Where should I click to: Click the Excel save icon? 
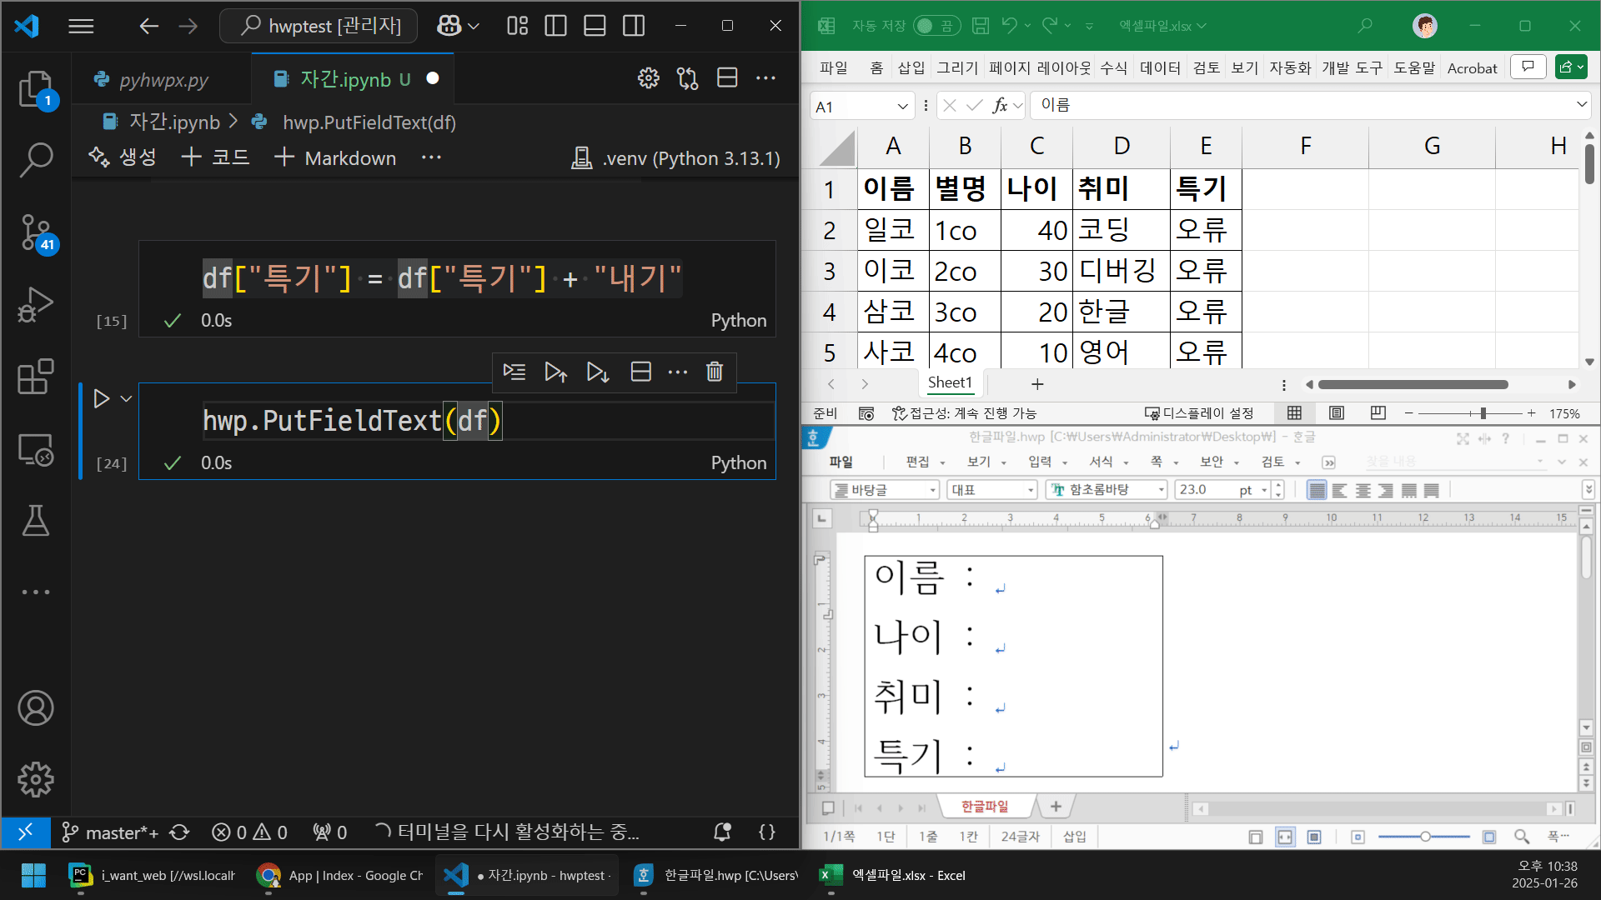[x=981, y=26]
